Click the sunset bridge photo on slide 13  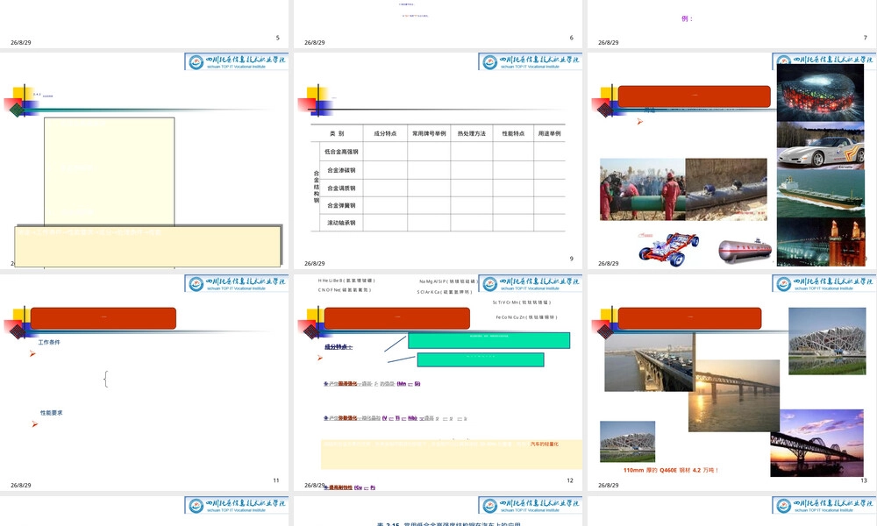tap(734, 395)
